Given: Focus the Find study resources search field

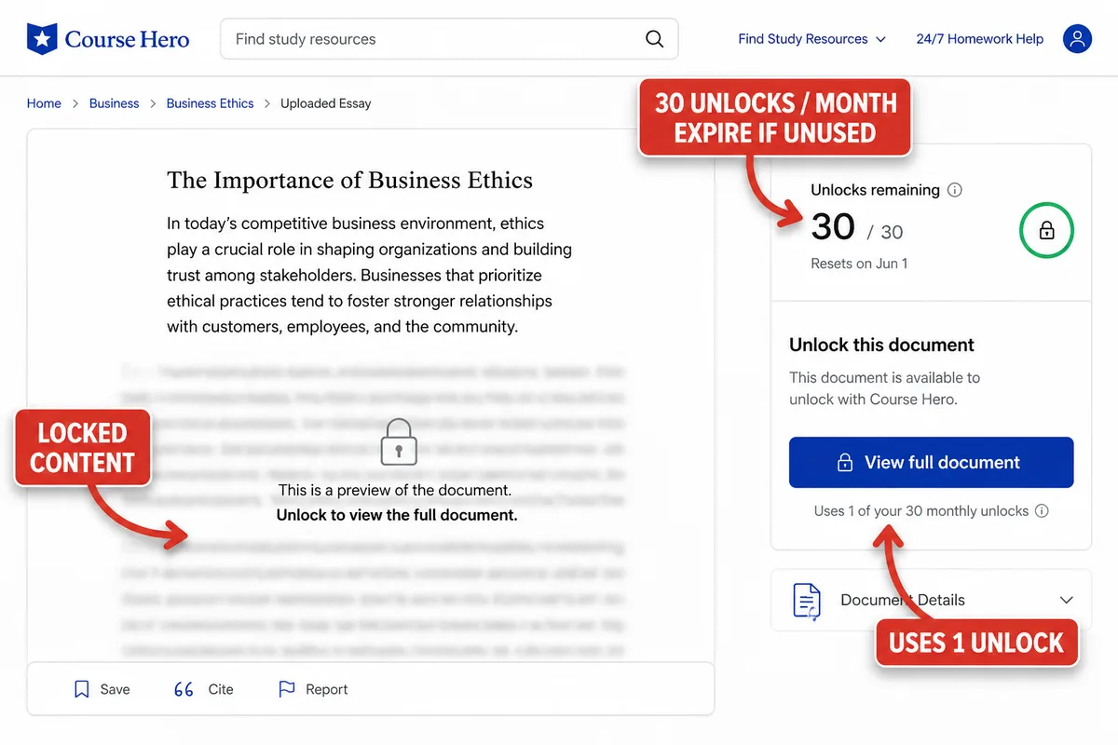Looking at the screenshot, I should point(449,39).
